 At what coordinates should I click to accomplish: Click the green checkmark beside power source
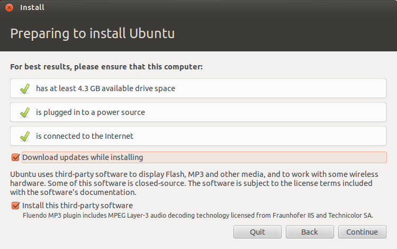pyautogui.click(x=24, y=112)
